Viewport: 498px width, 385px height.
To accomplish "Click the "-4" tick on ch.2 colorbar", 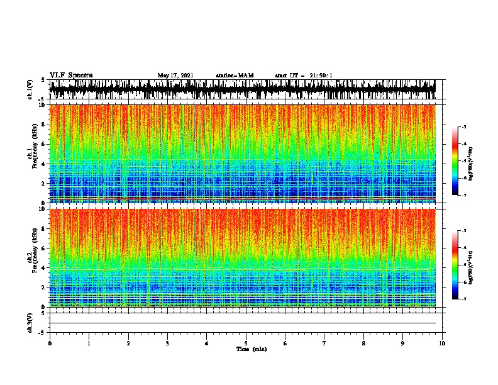I will coord(464,248).
